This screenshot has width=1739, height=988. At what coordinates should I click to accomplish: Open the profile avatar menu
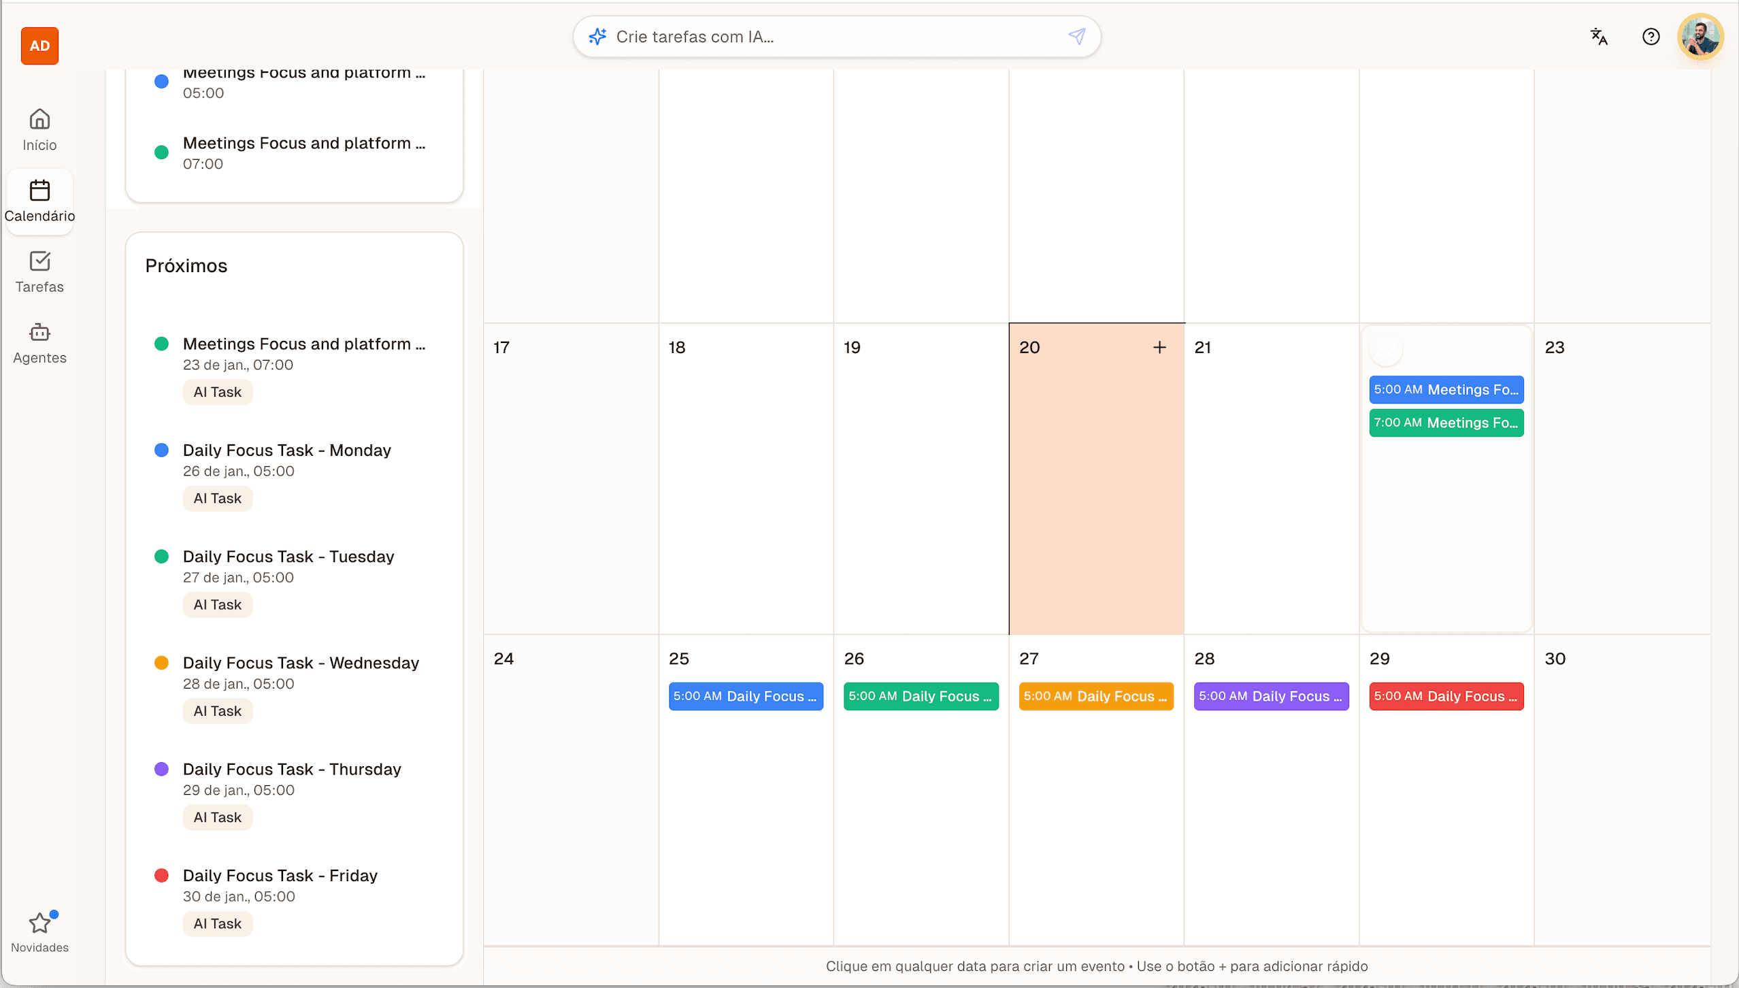pyautogui.click(x=1700, y=37)
